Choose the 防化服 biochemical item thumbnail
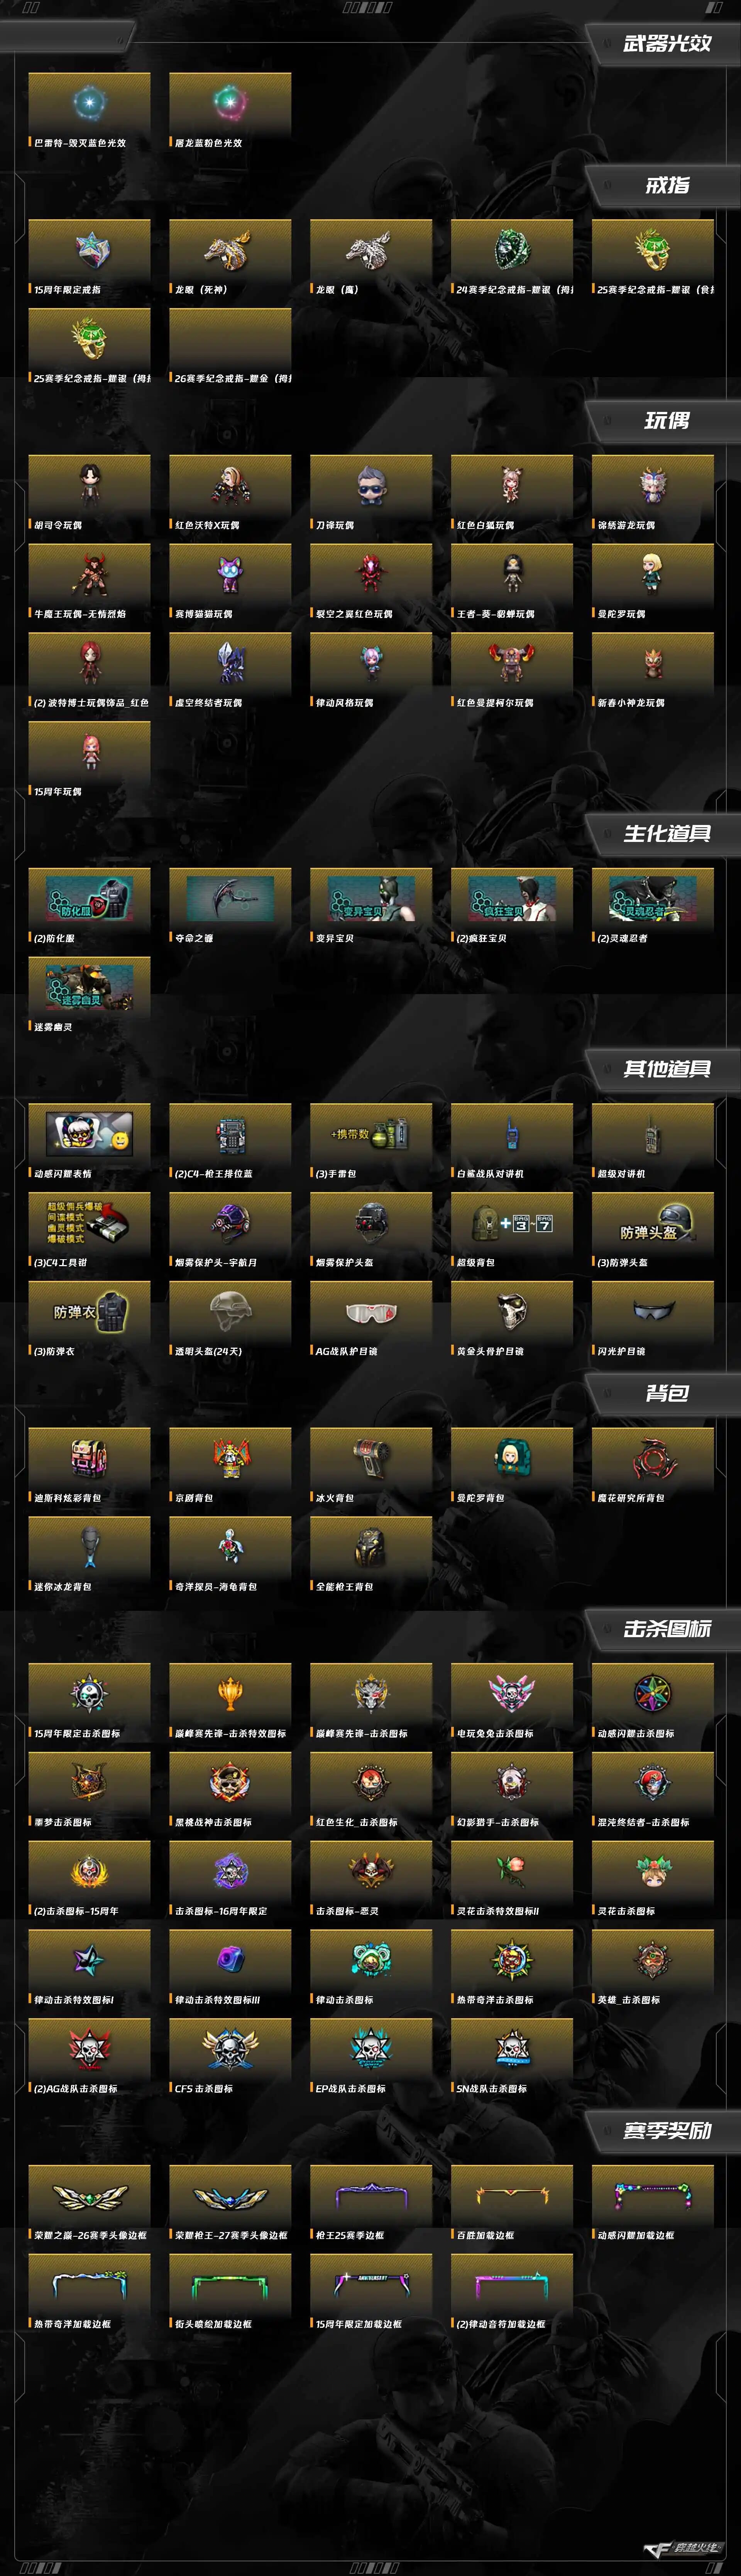 (x=89, y=899)
